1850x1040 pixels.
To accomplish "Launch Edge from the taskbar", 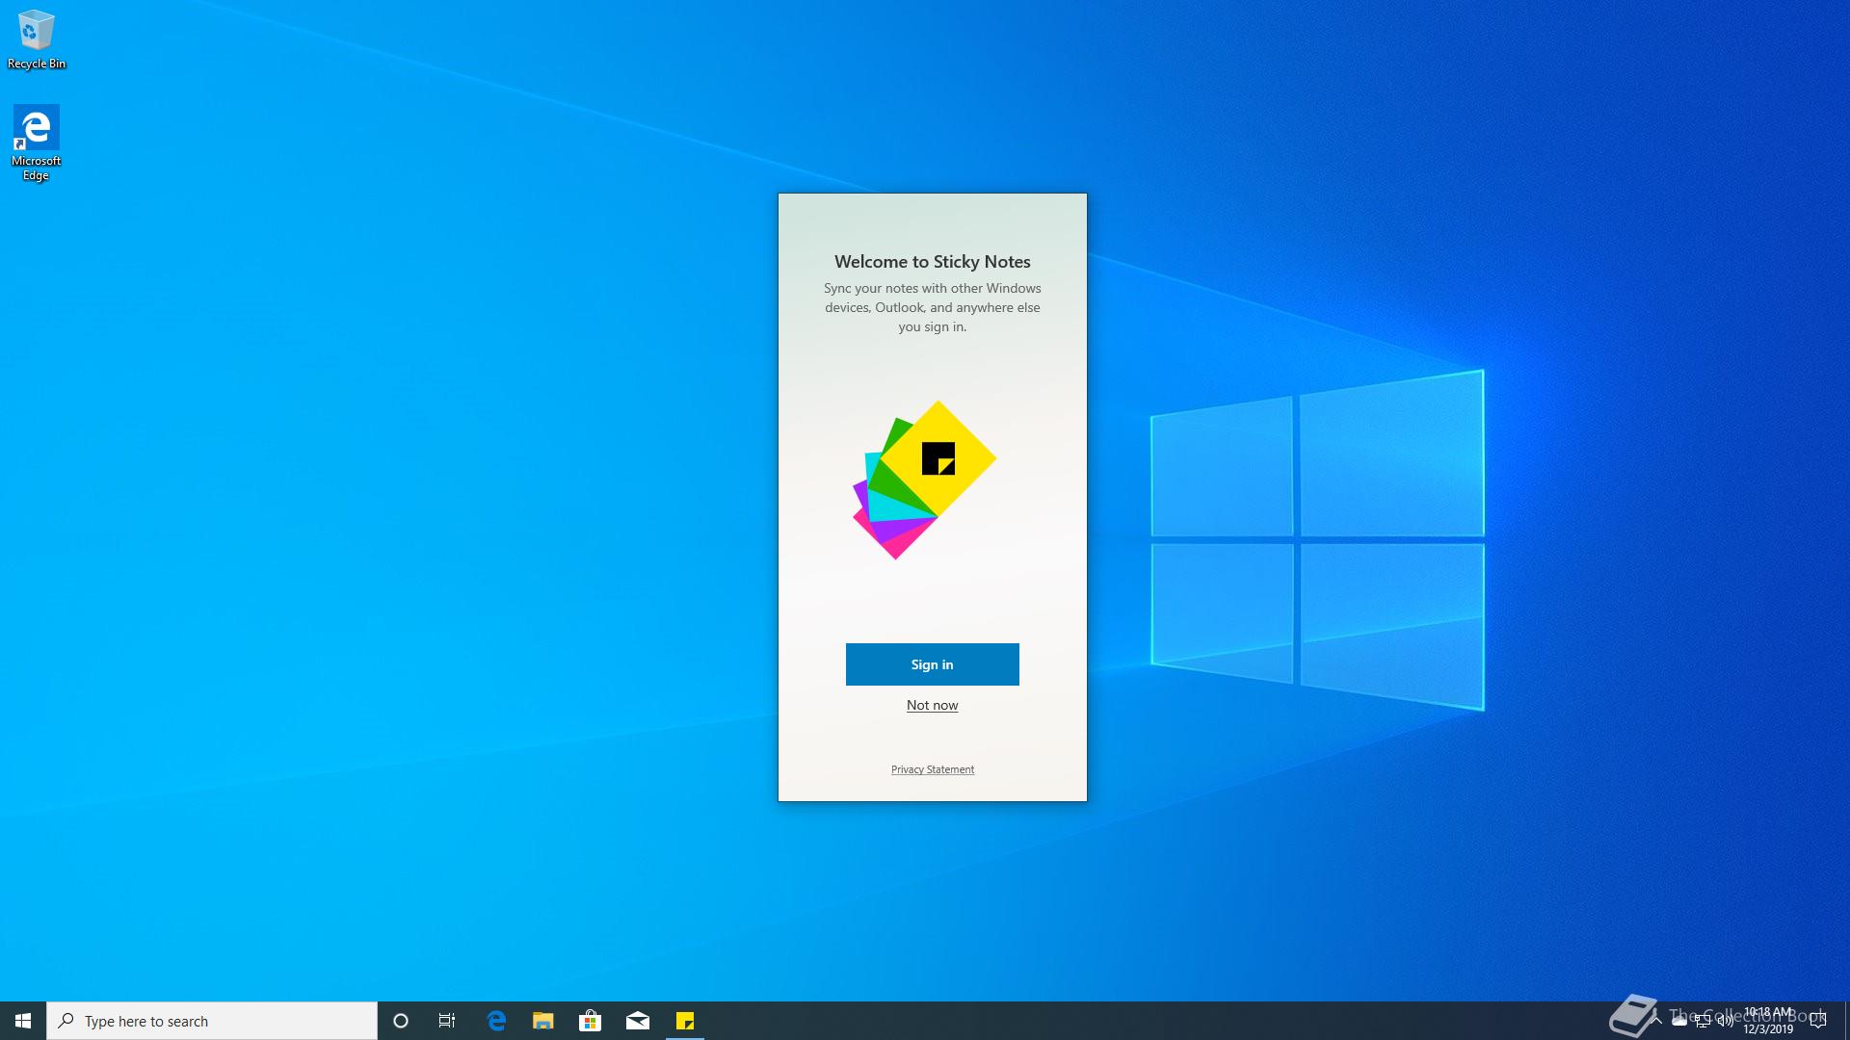I will 496,1021.
